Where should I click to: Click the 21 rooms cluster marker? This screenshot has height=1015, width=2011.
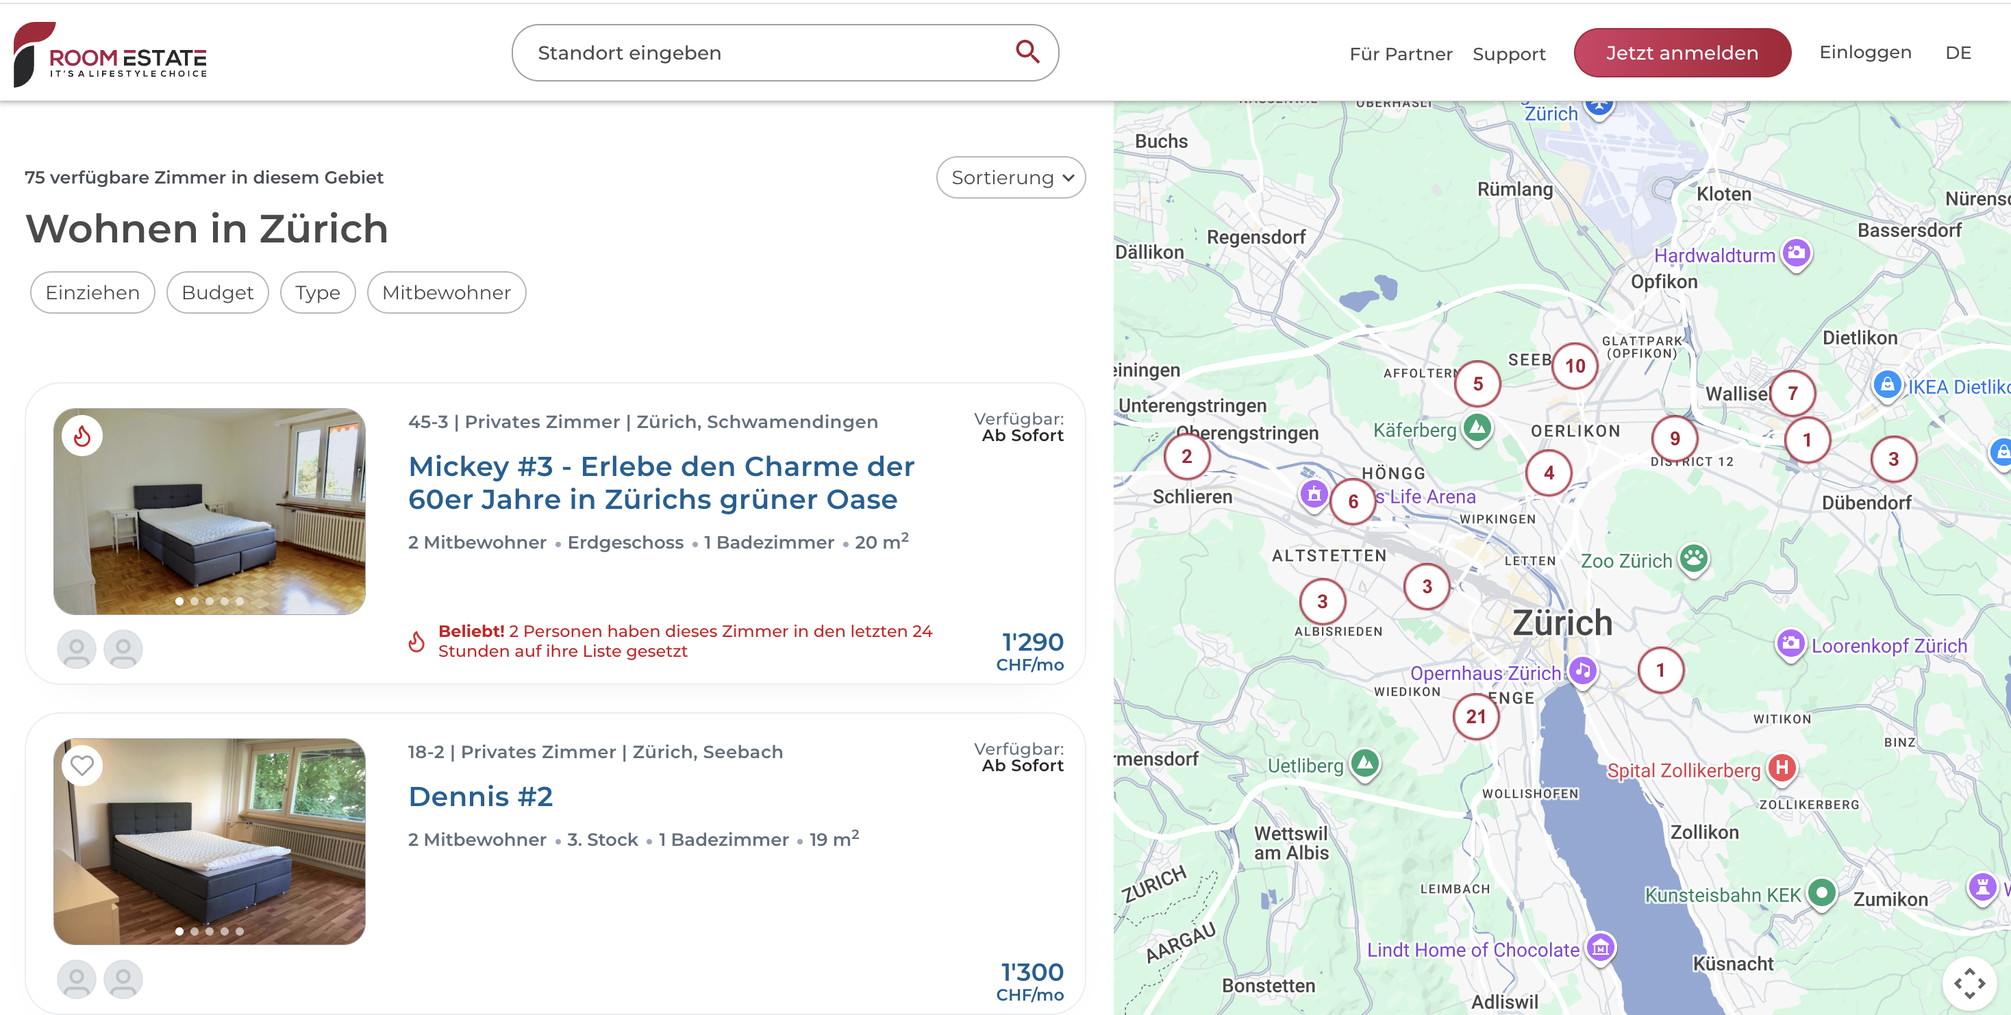[1475, 716]
